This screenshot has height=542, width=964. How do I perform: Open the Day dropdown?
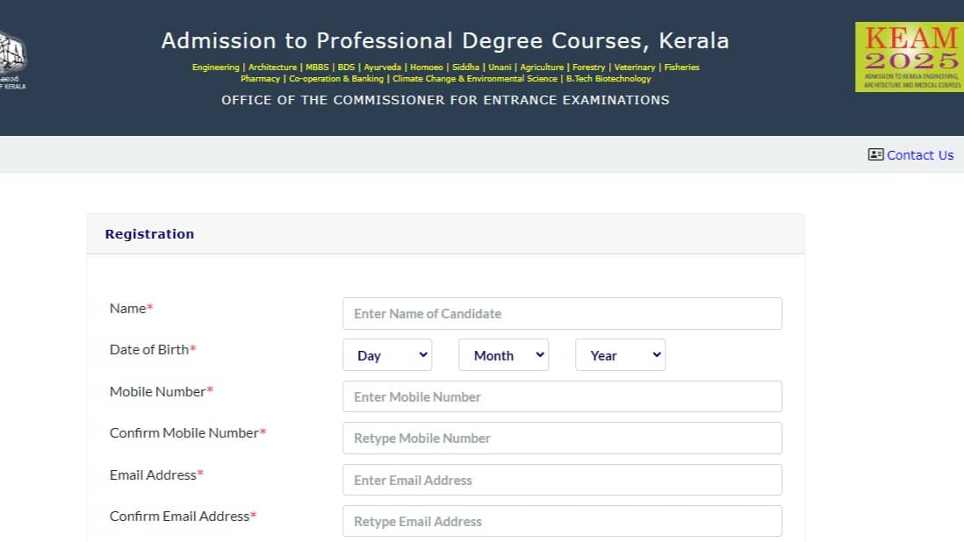coord(387,355)
